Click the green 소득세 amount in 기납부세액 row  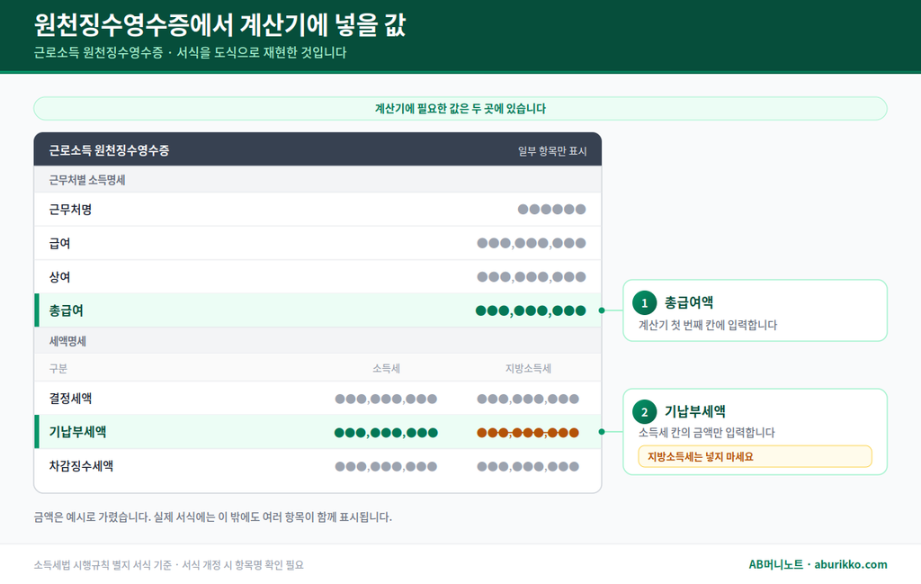(x=386, y=433)
